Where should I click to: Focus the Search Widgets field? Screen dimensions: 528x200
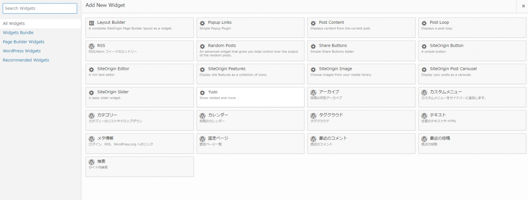[x=40, y=8]
